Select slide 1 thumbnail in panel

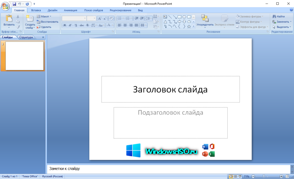tap(25, 56)
